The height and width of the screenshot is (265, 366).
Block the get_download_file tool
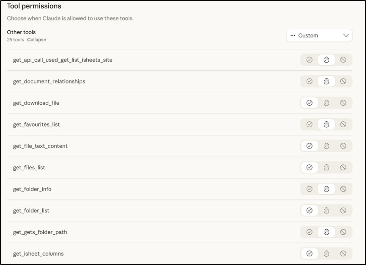[343, 103]
